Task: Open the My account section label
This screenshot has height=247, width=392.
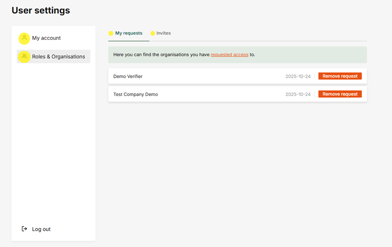Action: coord(46,38)
